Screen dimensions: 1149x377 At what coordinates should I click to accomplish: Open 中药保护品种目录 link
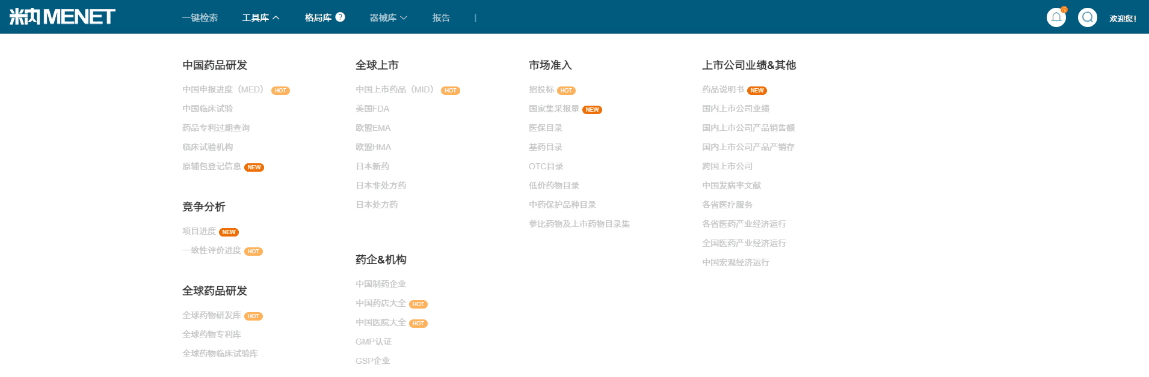[x=562, y=205]
